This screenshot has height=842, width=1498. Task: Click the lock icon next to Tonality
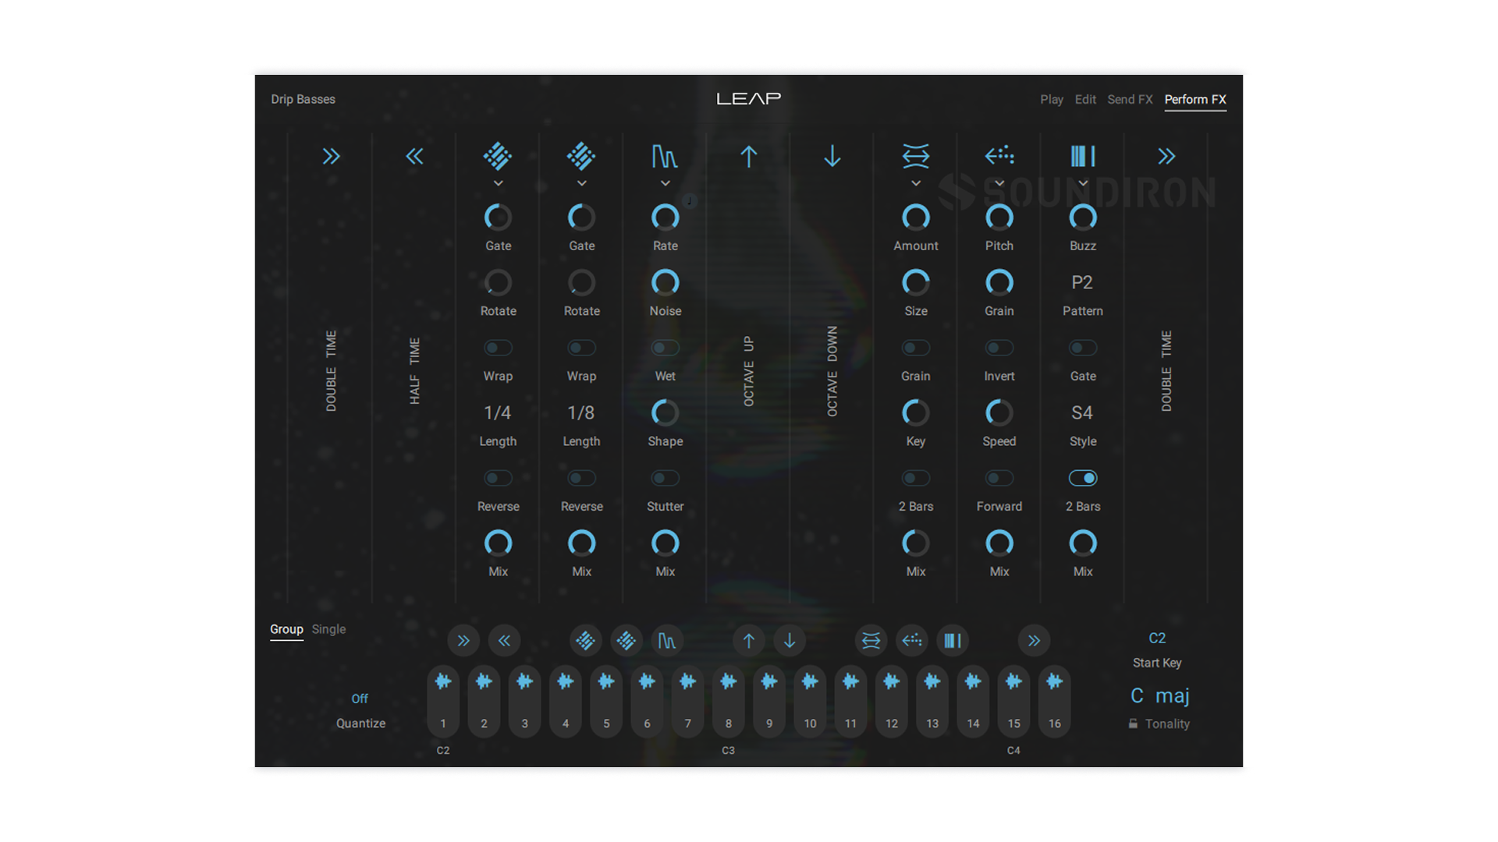1133,723
